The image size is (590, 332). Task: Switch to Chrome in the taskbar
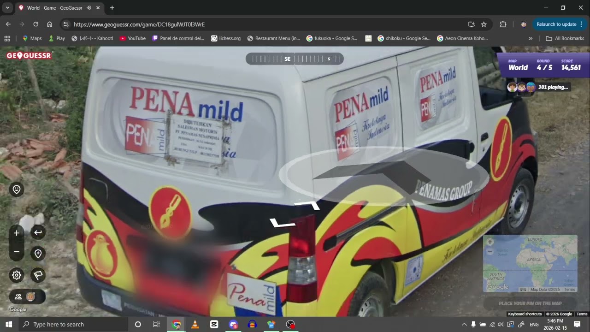pos(176,324)
